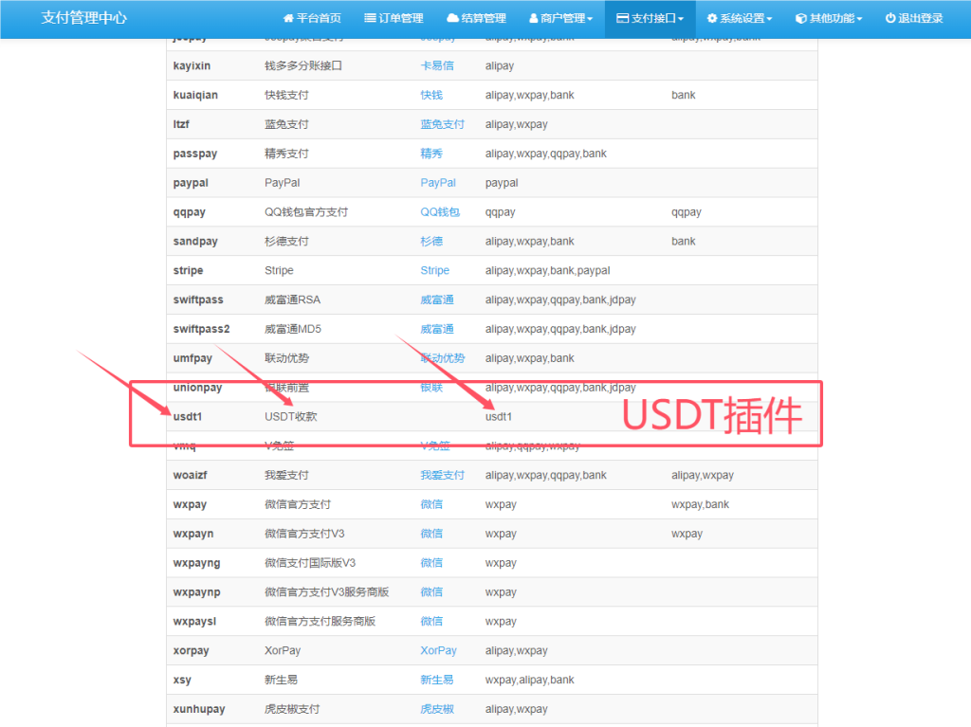Open the XorPay link in xorpay row
This screenshot has height=727, width=971.
coord(438,650)
